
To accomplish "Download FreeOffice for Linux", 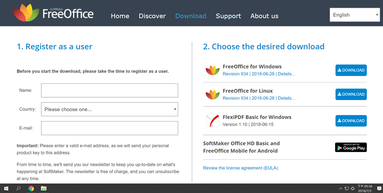I will tap(351, 94).
